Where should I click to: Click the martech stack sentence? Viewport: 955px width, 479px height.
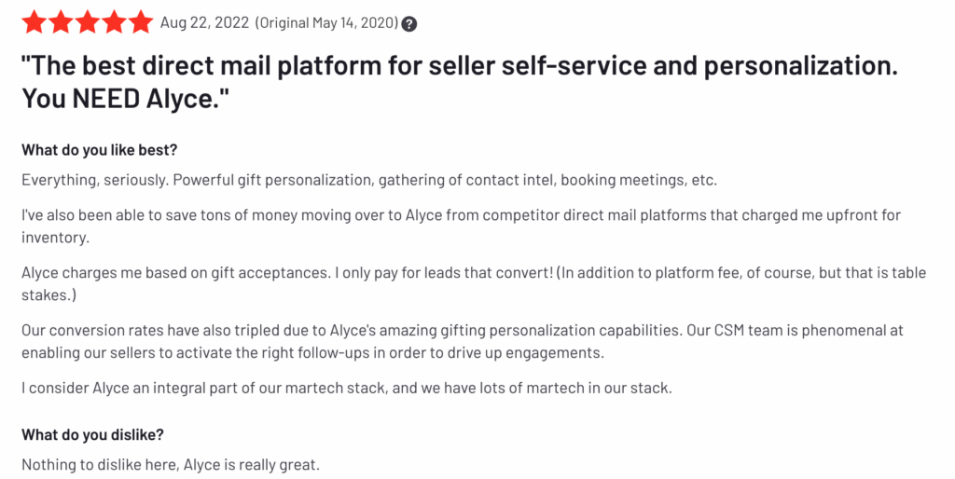(346, 388)
